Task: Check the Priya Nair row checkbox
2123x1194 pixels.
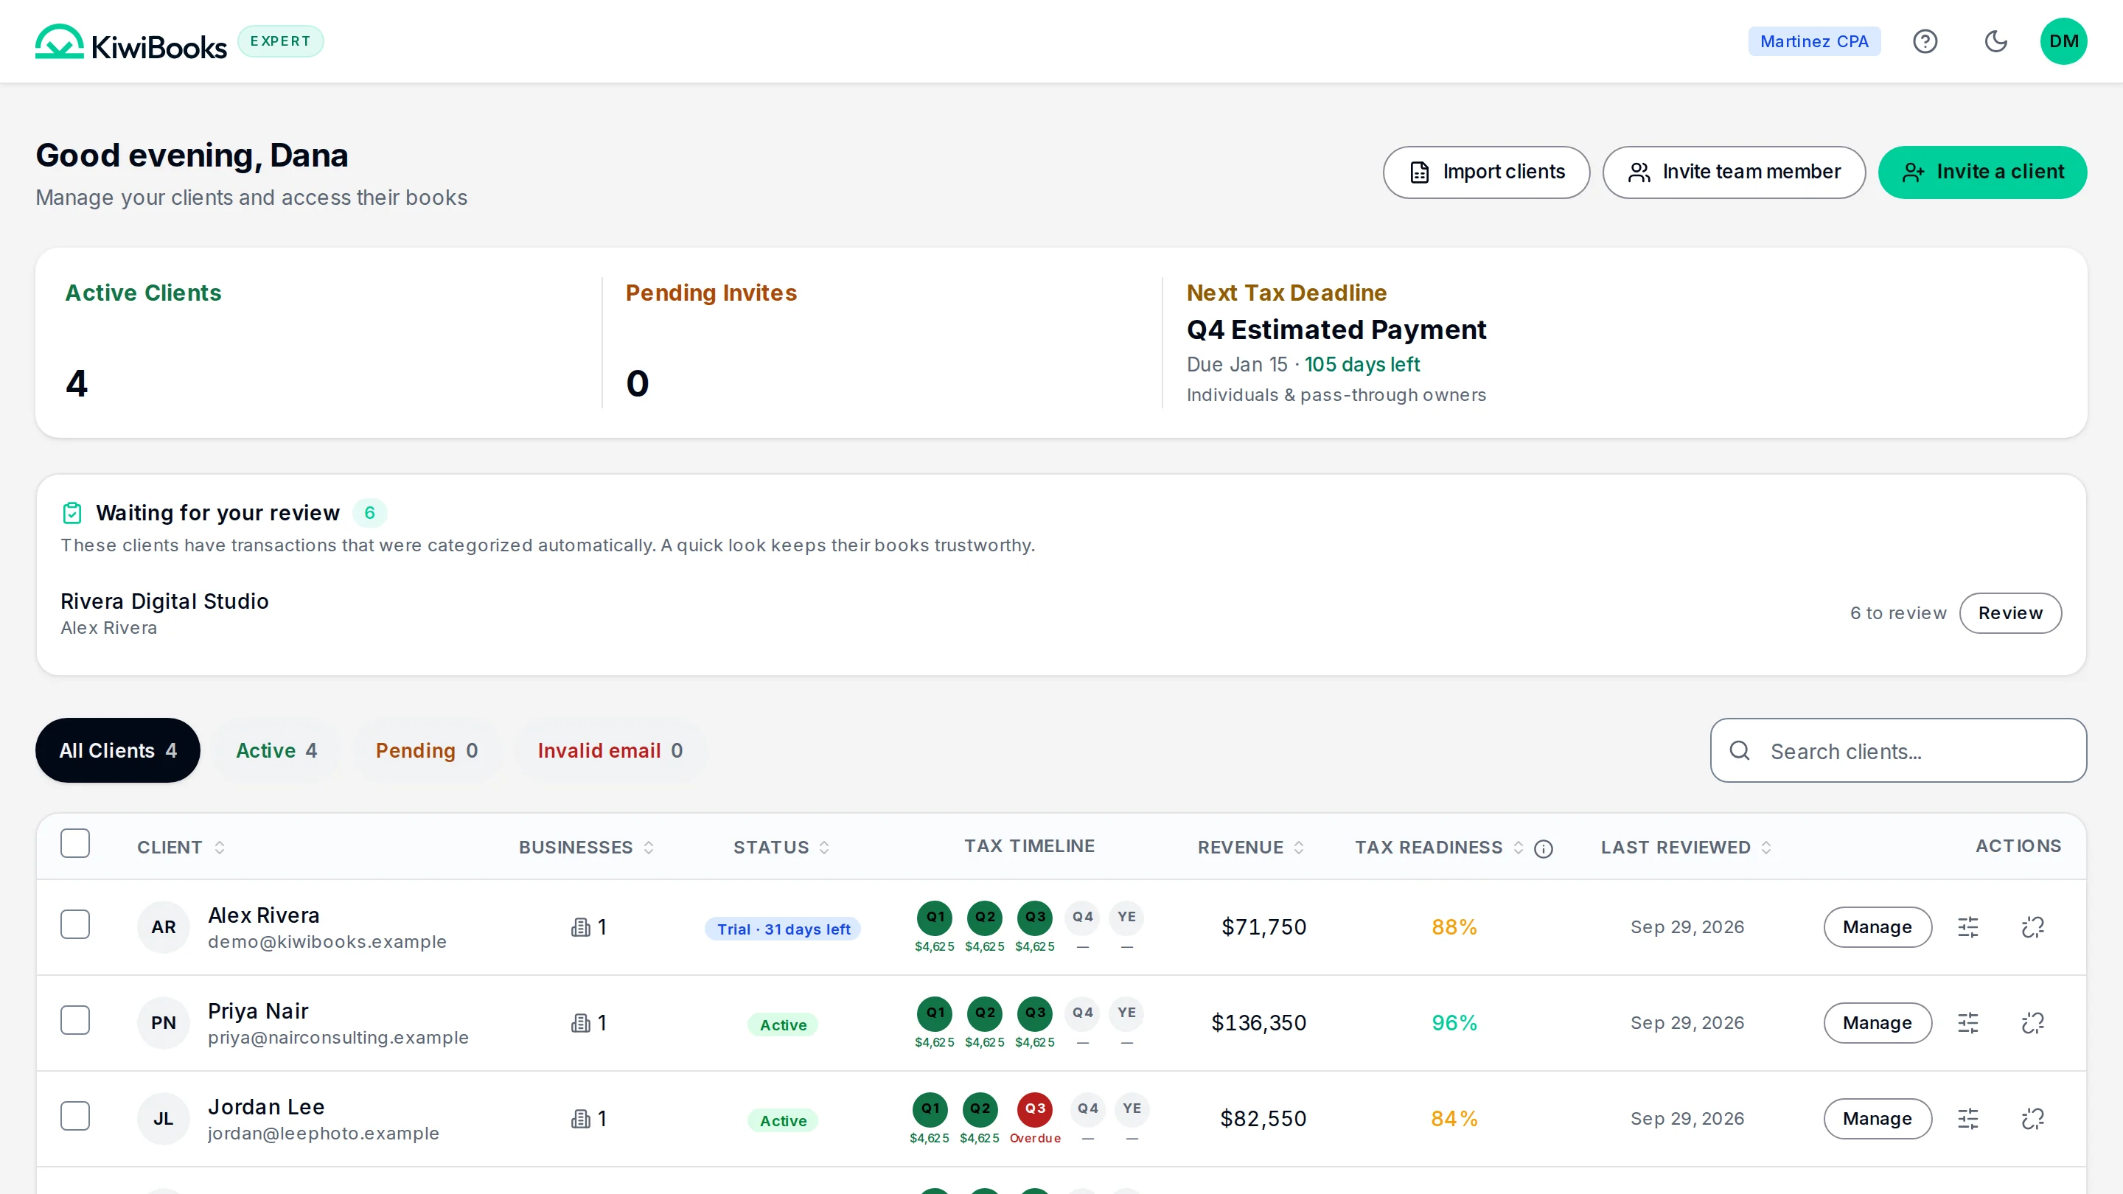Action: tap(75, 1020)
